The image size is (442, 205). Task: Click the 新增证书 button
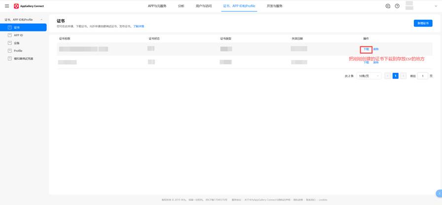coord(423,23)
